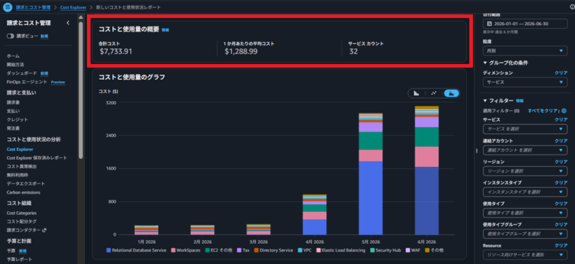Collapse the sidebar with the chevron arrow
The image size is (575, 264).
click(x=68, y=23)
